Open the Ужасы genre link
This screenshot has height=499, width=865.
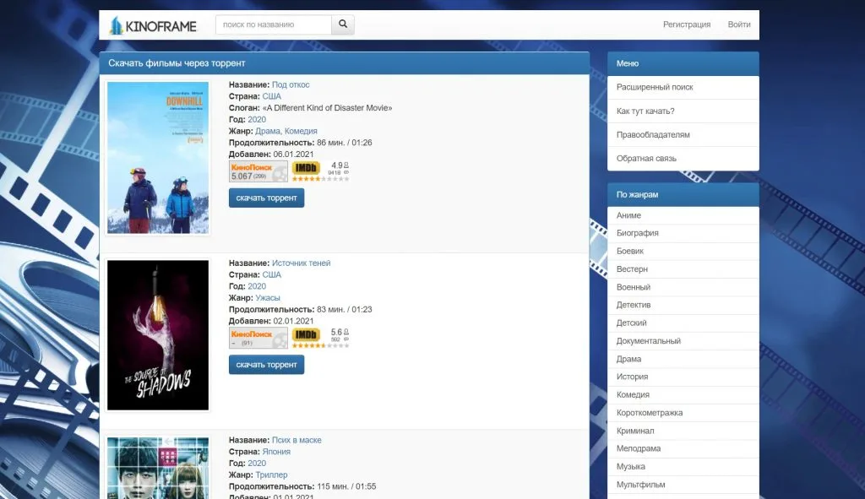tap(268, 298)
